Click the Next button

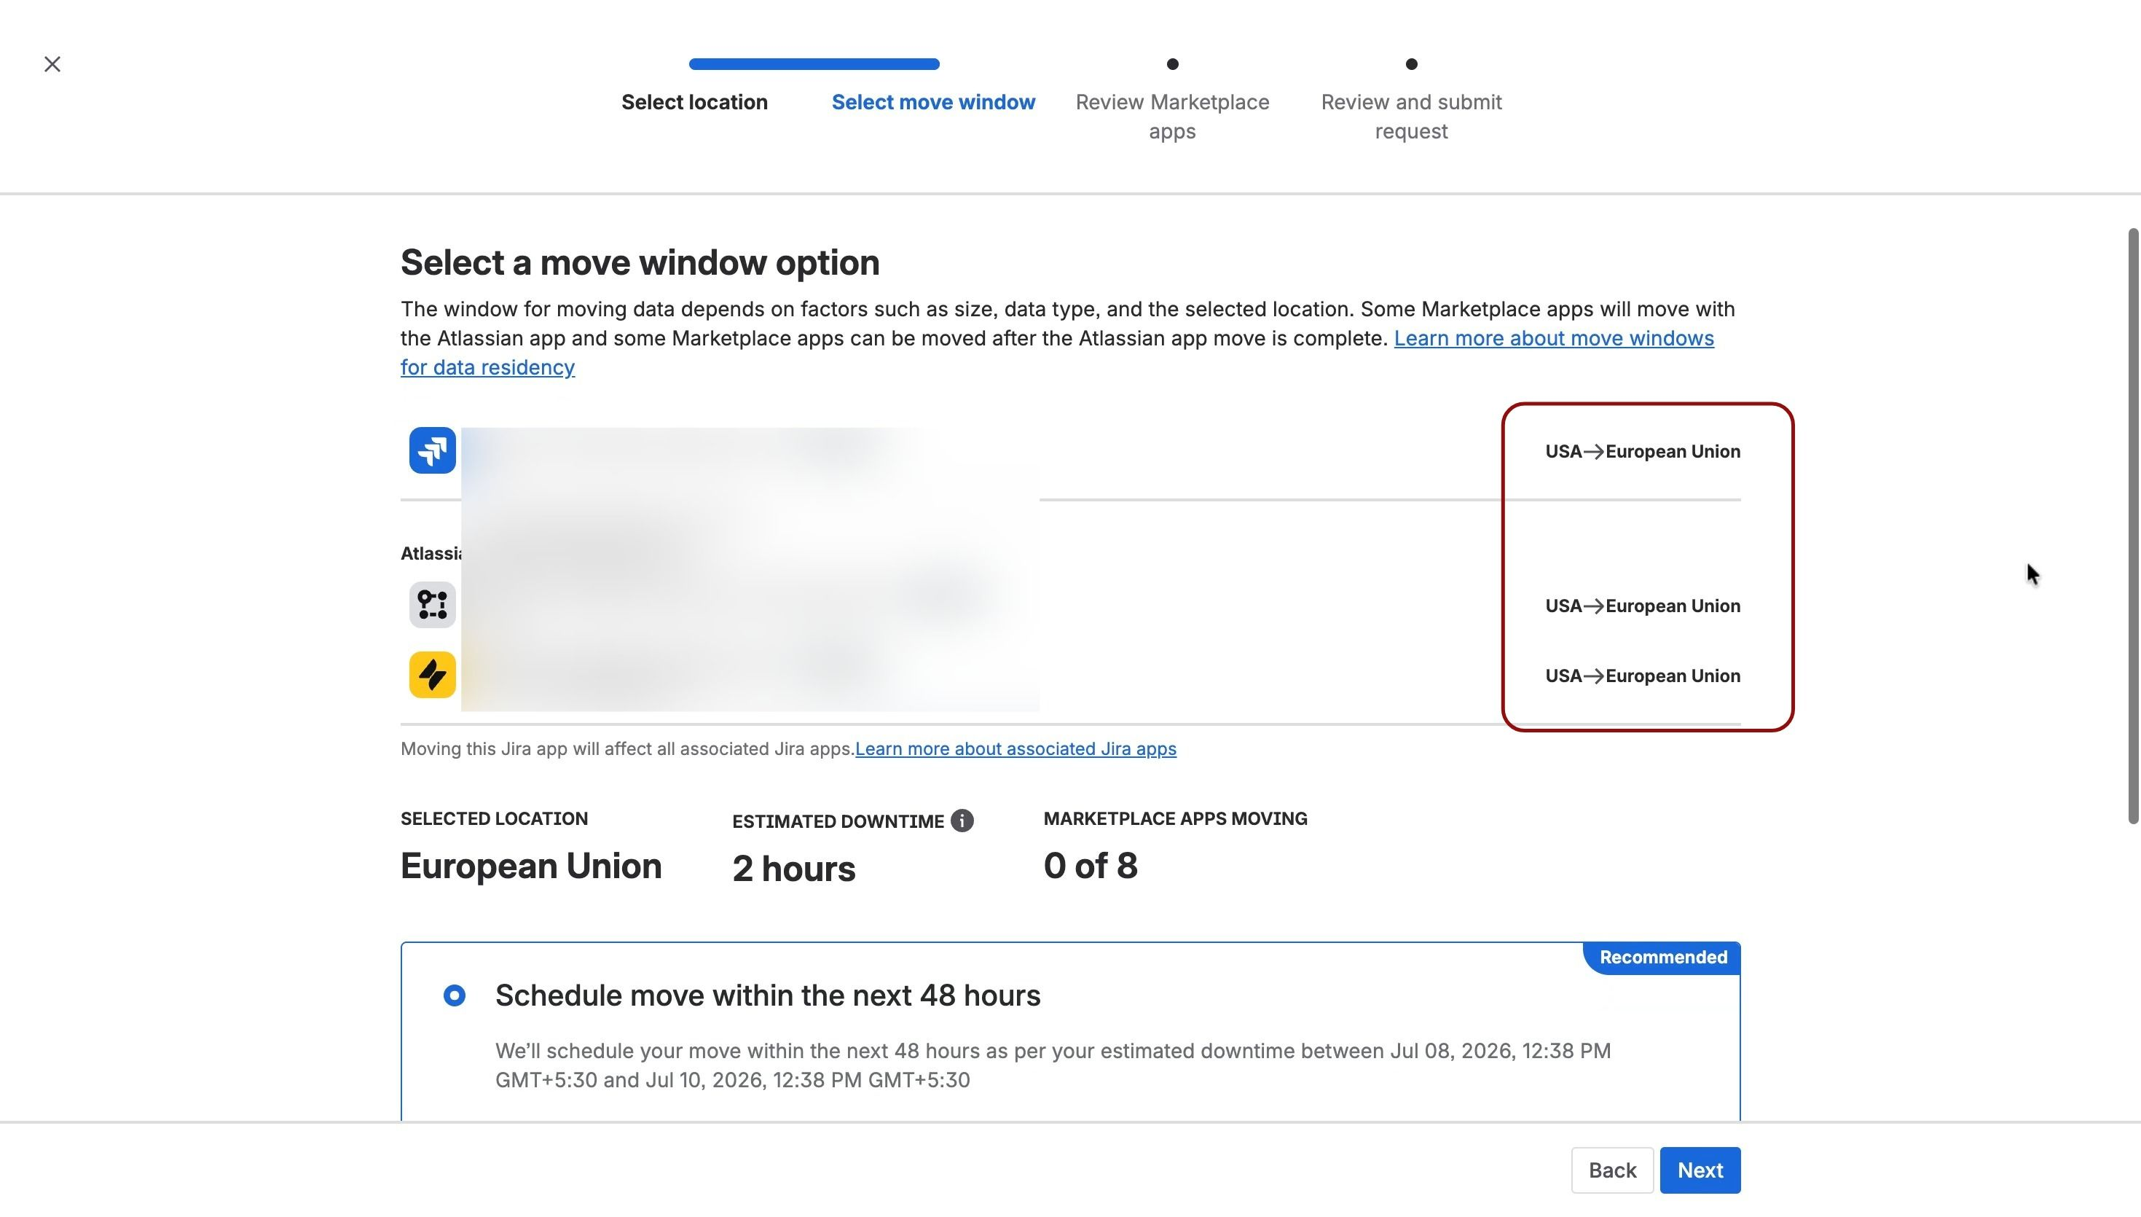pyautogui.click(x=1700, y=1170)
